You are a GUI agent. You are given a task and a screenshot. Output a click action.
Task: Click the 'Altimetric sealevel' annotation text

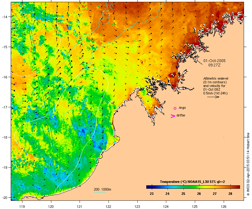tap(216, 78)
